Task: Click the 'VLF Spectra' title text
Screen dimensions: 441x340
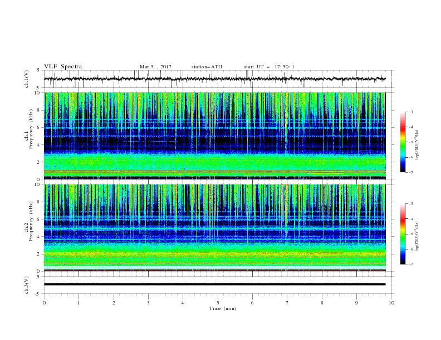Action: coord(63,67)
